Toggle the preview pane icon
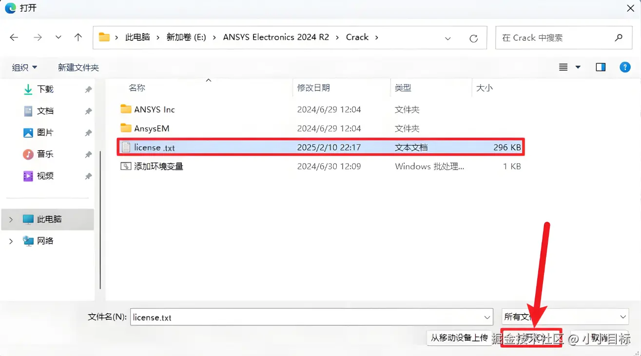This screenshot has height=356, width=641. tap(601, 67)
